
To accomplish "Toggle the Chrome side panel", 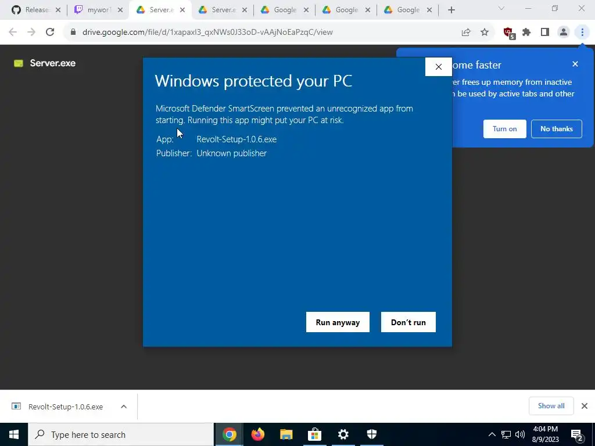I will 545,33.
